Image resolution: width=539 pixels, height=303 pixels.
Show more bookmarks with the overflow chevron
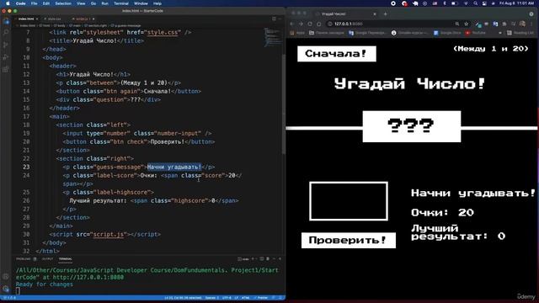pyautogui.click(x=499, y=33)
